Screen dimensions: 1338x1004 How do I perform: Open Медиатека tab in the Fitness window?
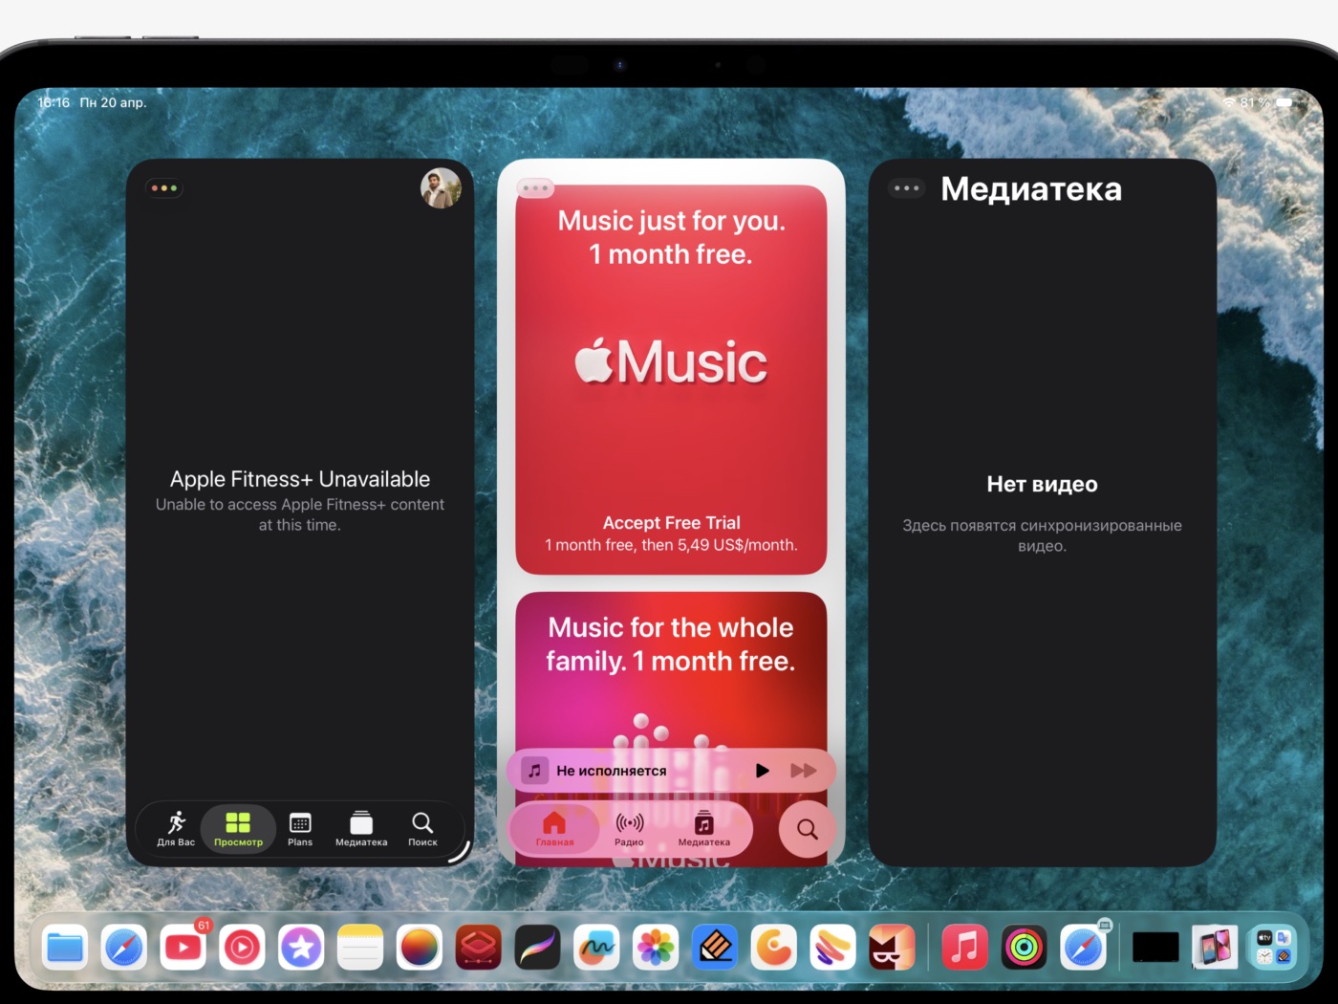coord(361,828)
